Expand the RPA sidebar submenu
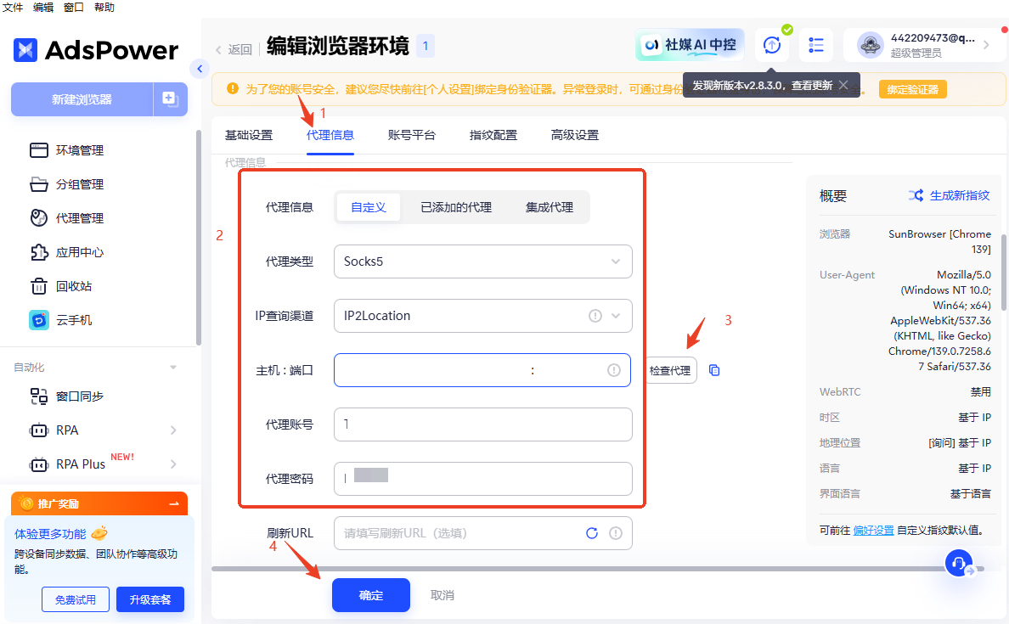The image size is (1009, 624). pyautogui.click(x=173, y=430)
